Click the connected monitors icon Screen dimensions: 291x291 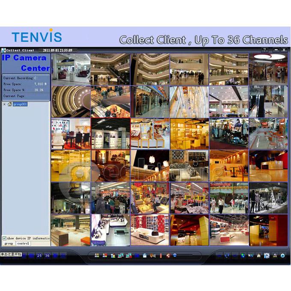(x=121, y=256)
